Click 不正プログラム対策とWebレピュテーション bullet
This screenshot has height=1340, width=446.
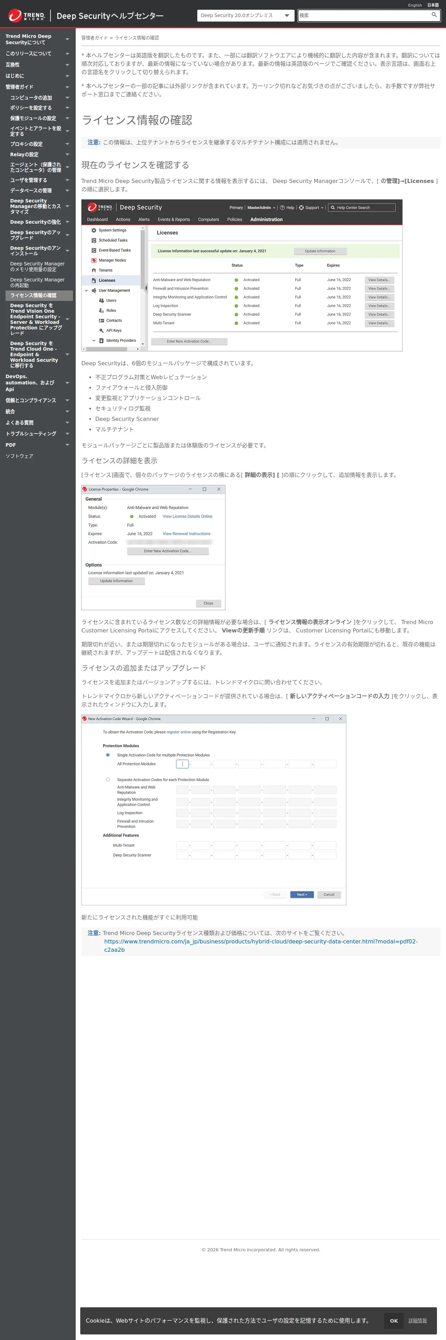pyautogui.click(x=151, y=377)
